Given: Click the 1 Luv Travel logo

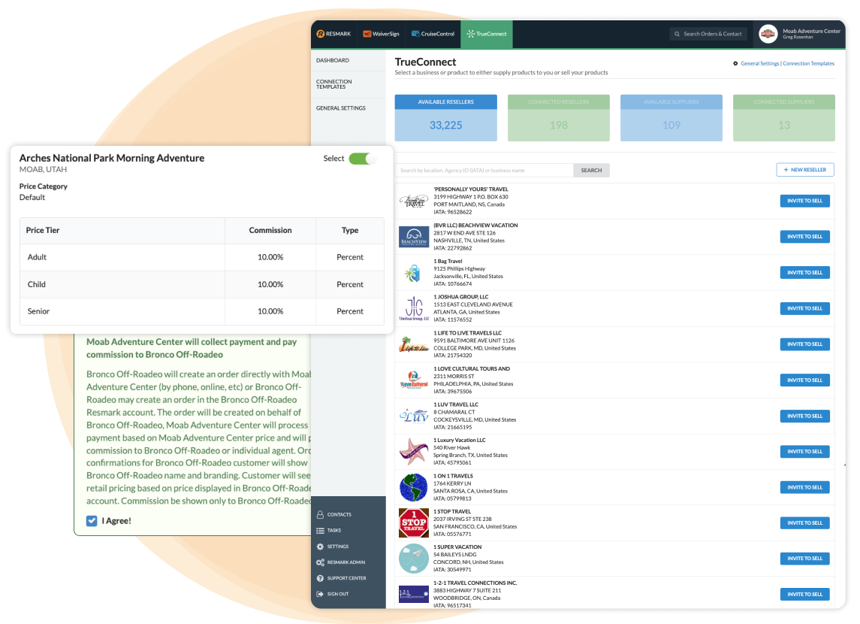Looking at the screenshot, I should click(x=414, y=416).
